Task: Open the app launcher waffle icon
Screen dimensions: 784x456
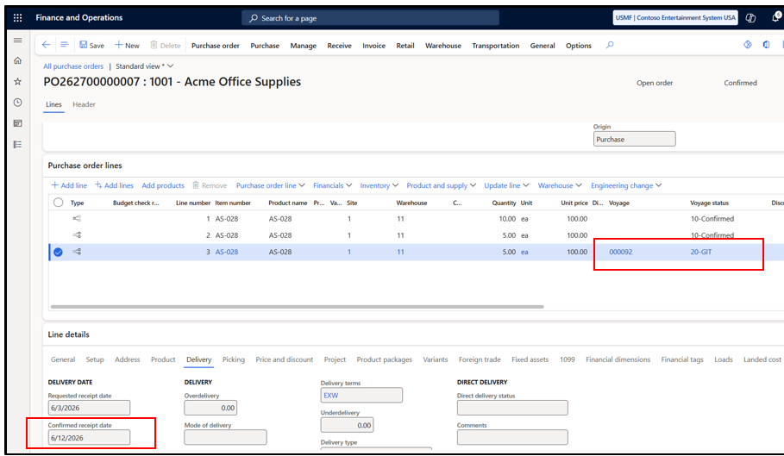Action: 17,17
